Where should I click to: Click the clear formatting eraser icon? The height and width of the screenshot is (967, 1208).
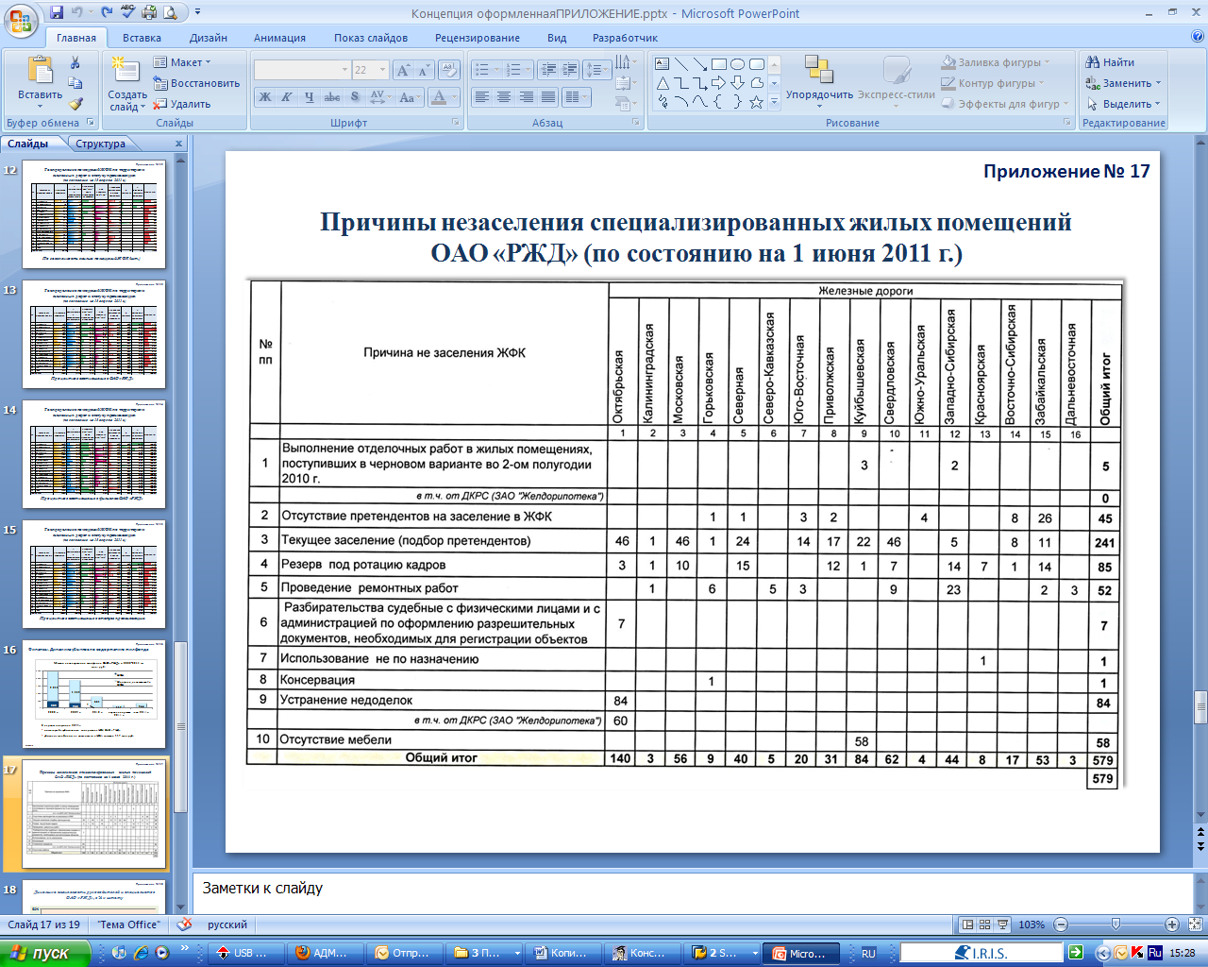[449, 70]
